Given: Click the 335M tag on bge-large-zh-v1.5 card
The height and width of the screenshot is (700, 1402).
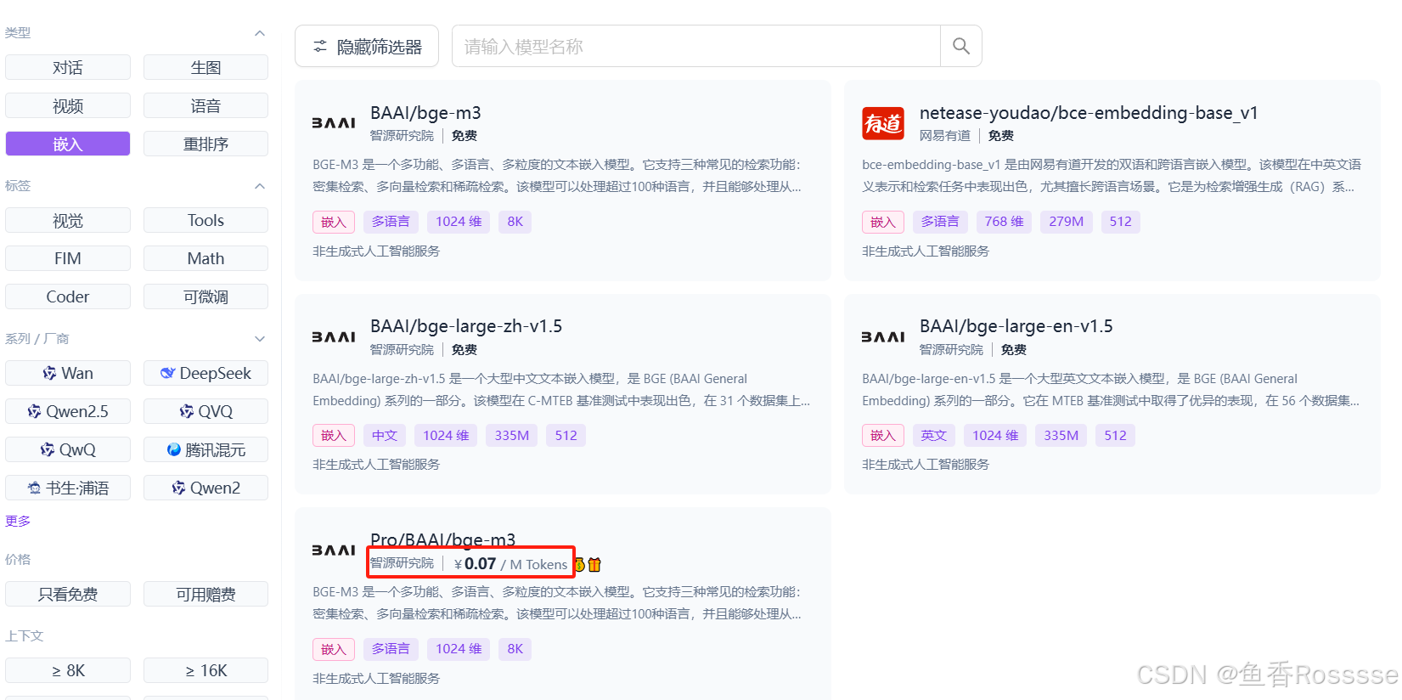Looking at the screenshot, I should [512, 436].
